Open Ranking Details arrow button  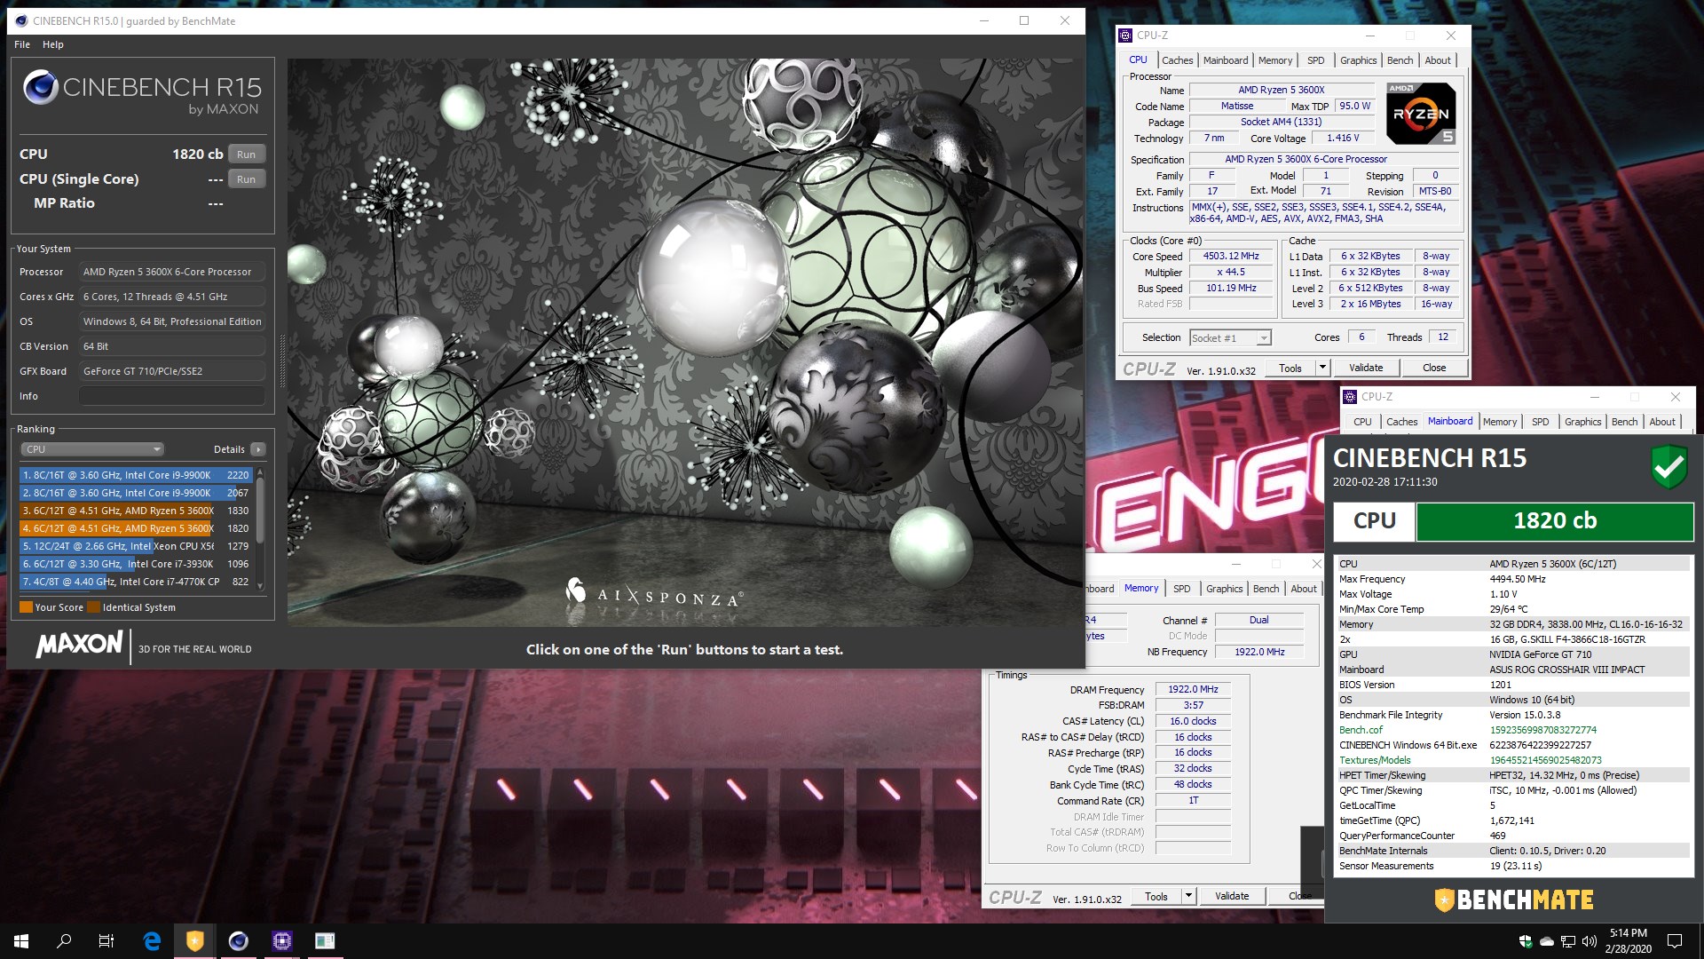tap(258, 449)
